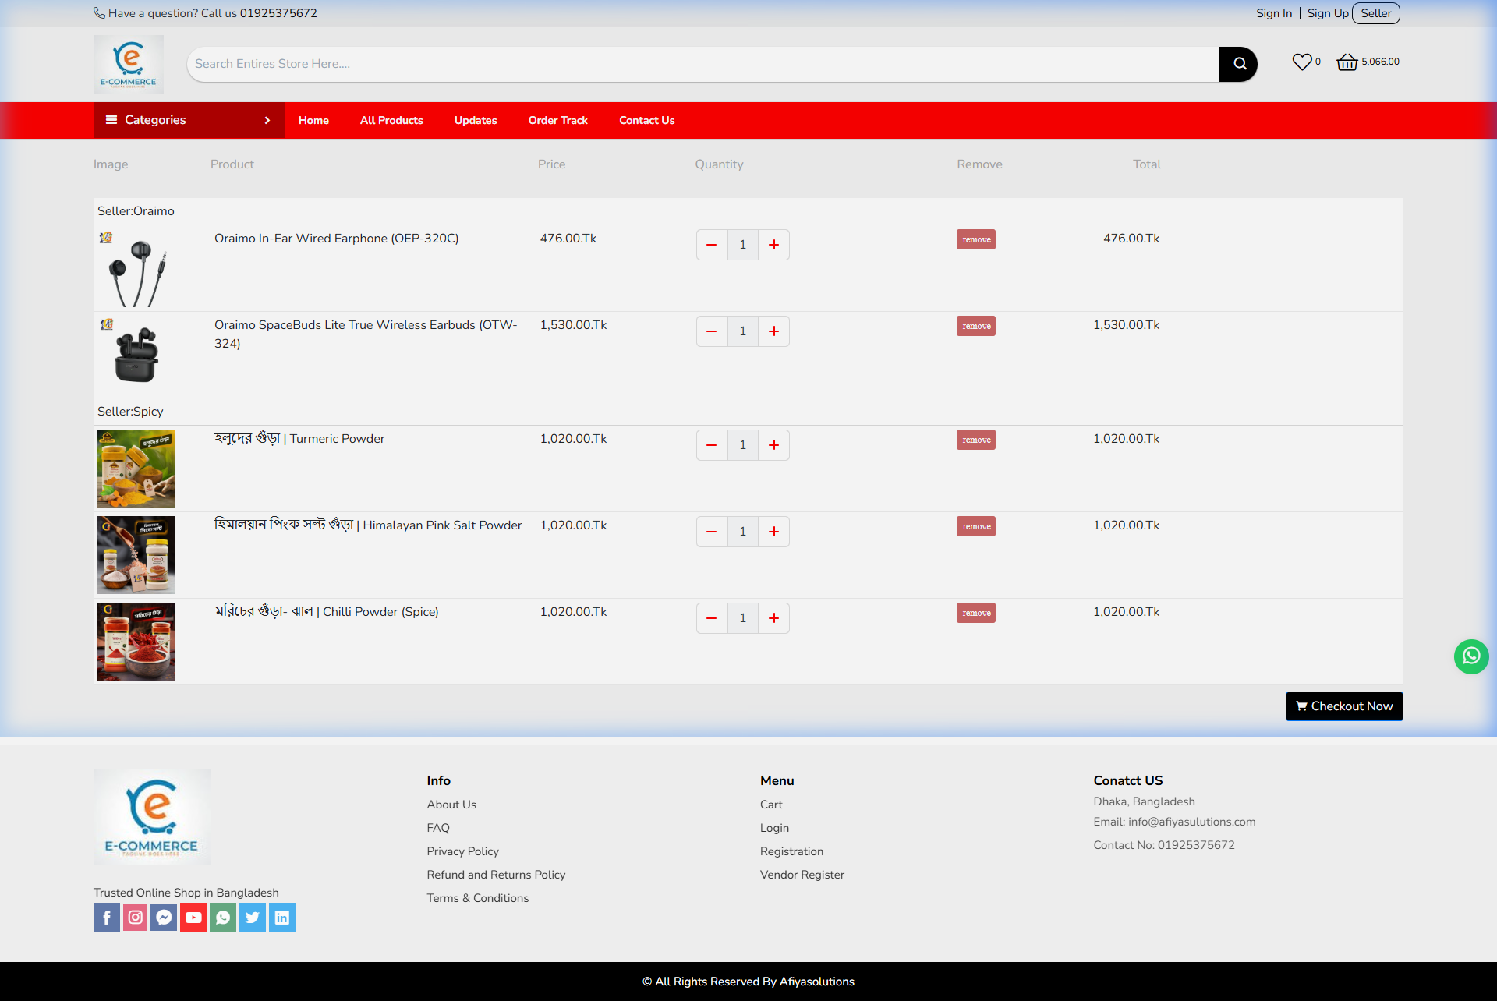Viewport: 1497px width, 1001px height.
Task: Open the Twitter social icon
Action: 252,918
